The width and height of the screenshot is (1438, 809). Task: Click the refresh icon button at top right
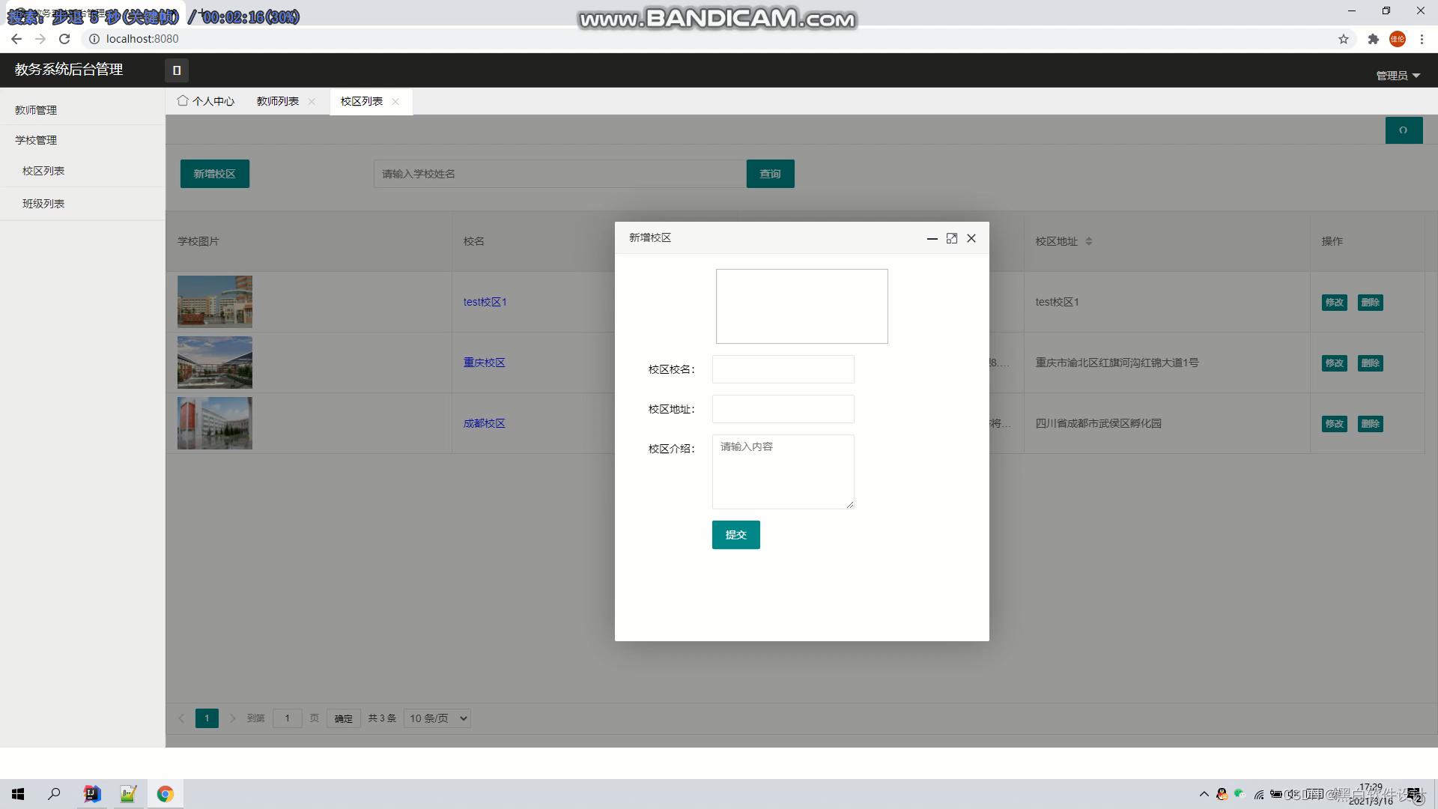(x=1404, y=130)
